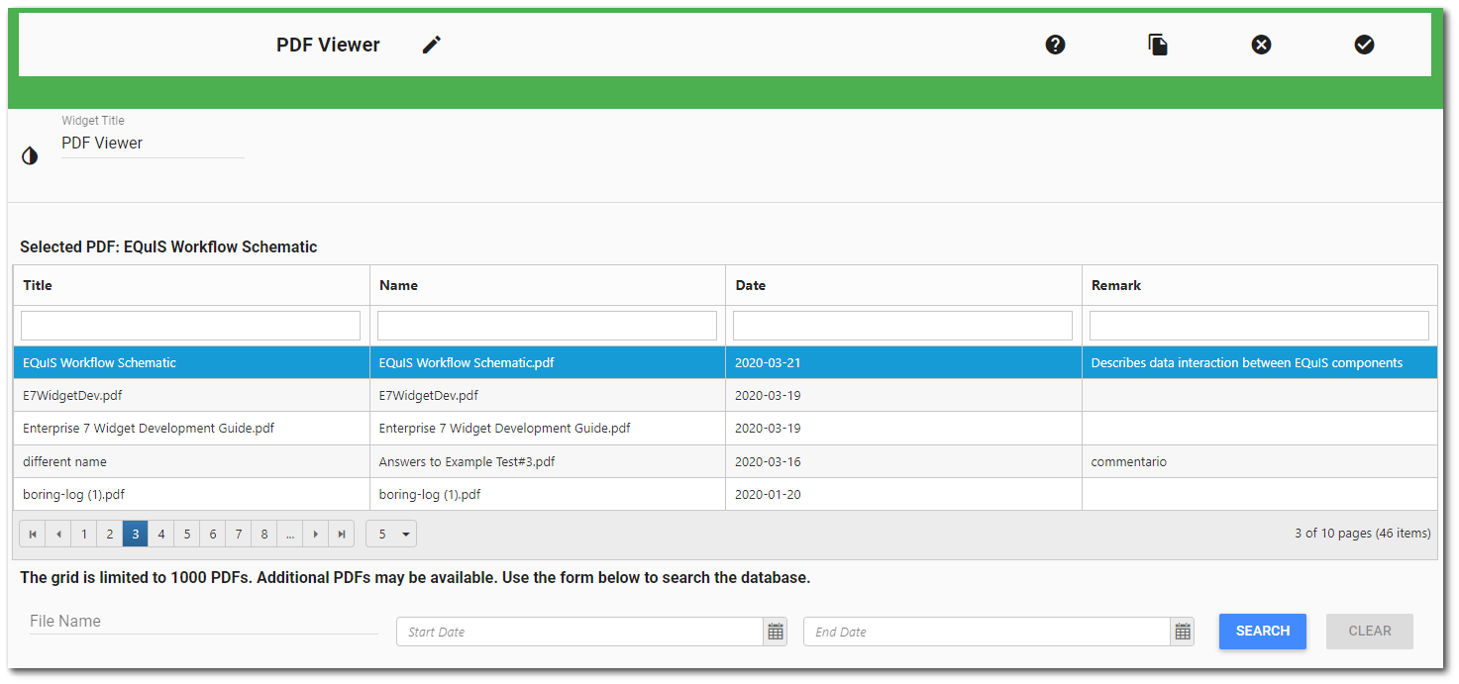Open the End Date calendar picker
This screenshot has height=684, width=1459.
coord(1182,632)
